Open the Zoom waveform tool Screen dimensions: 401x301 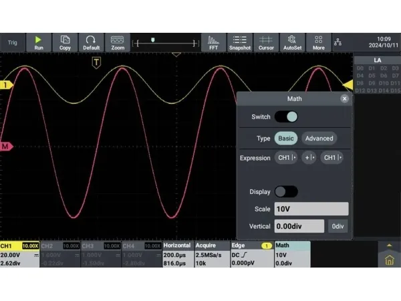[118, 42]
